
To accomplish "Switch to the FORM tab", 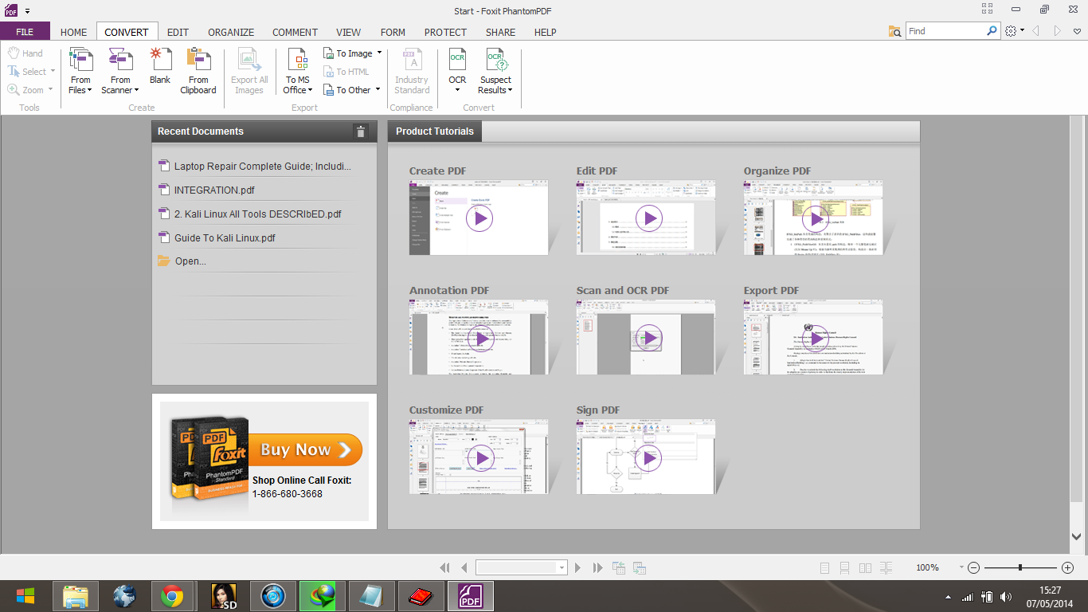I will point(393,32).
